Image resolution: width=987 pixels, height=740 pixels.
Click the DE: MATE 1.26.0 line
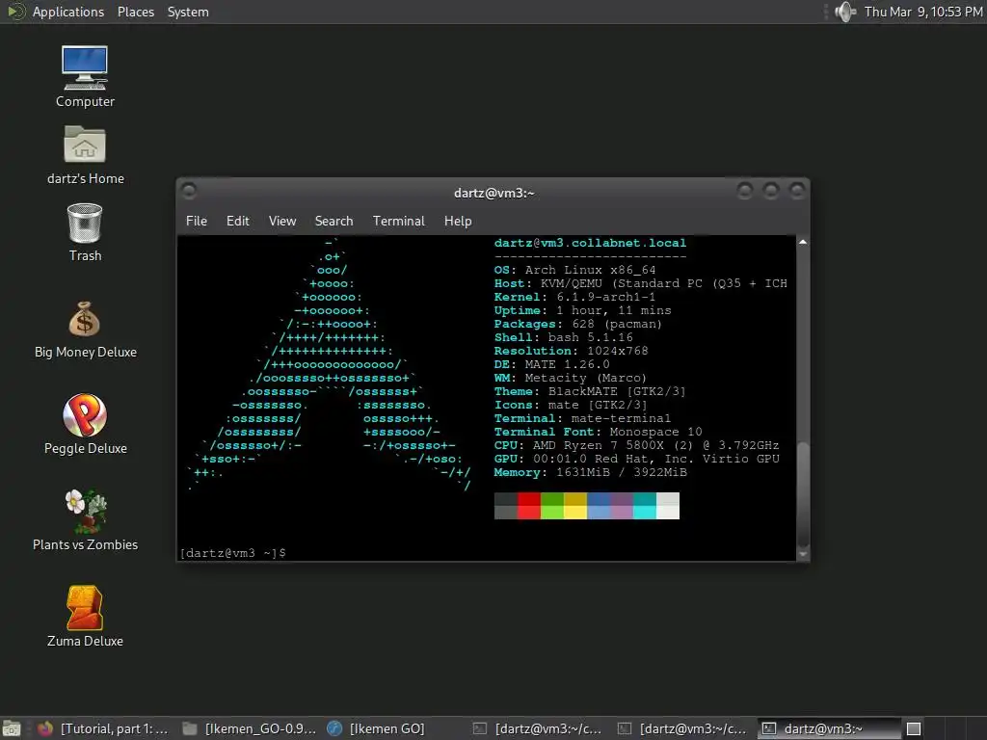point(552,364)
